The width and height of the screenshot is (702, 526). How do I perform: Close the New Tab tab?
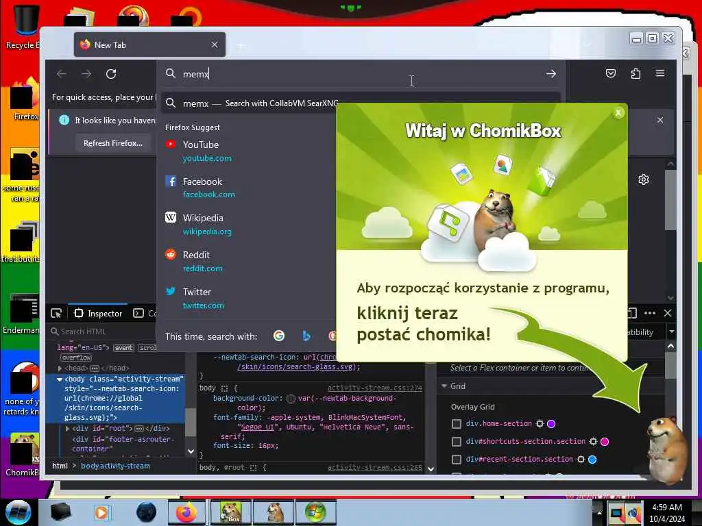tap(215, 45)
